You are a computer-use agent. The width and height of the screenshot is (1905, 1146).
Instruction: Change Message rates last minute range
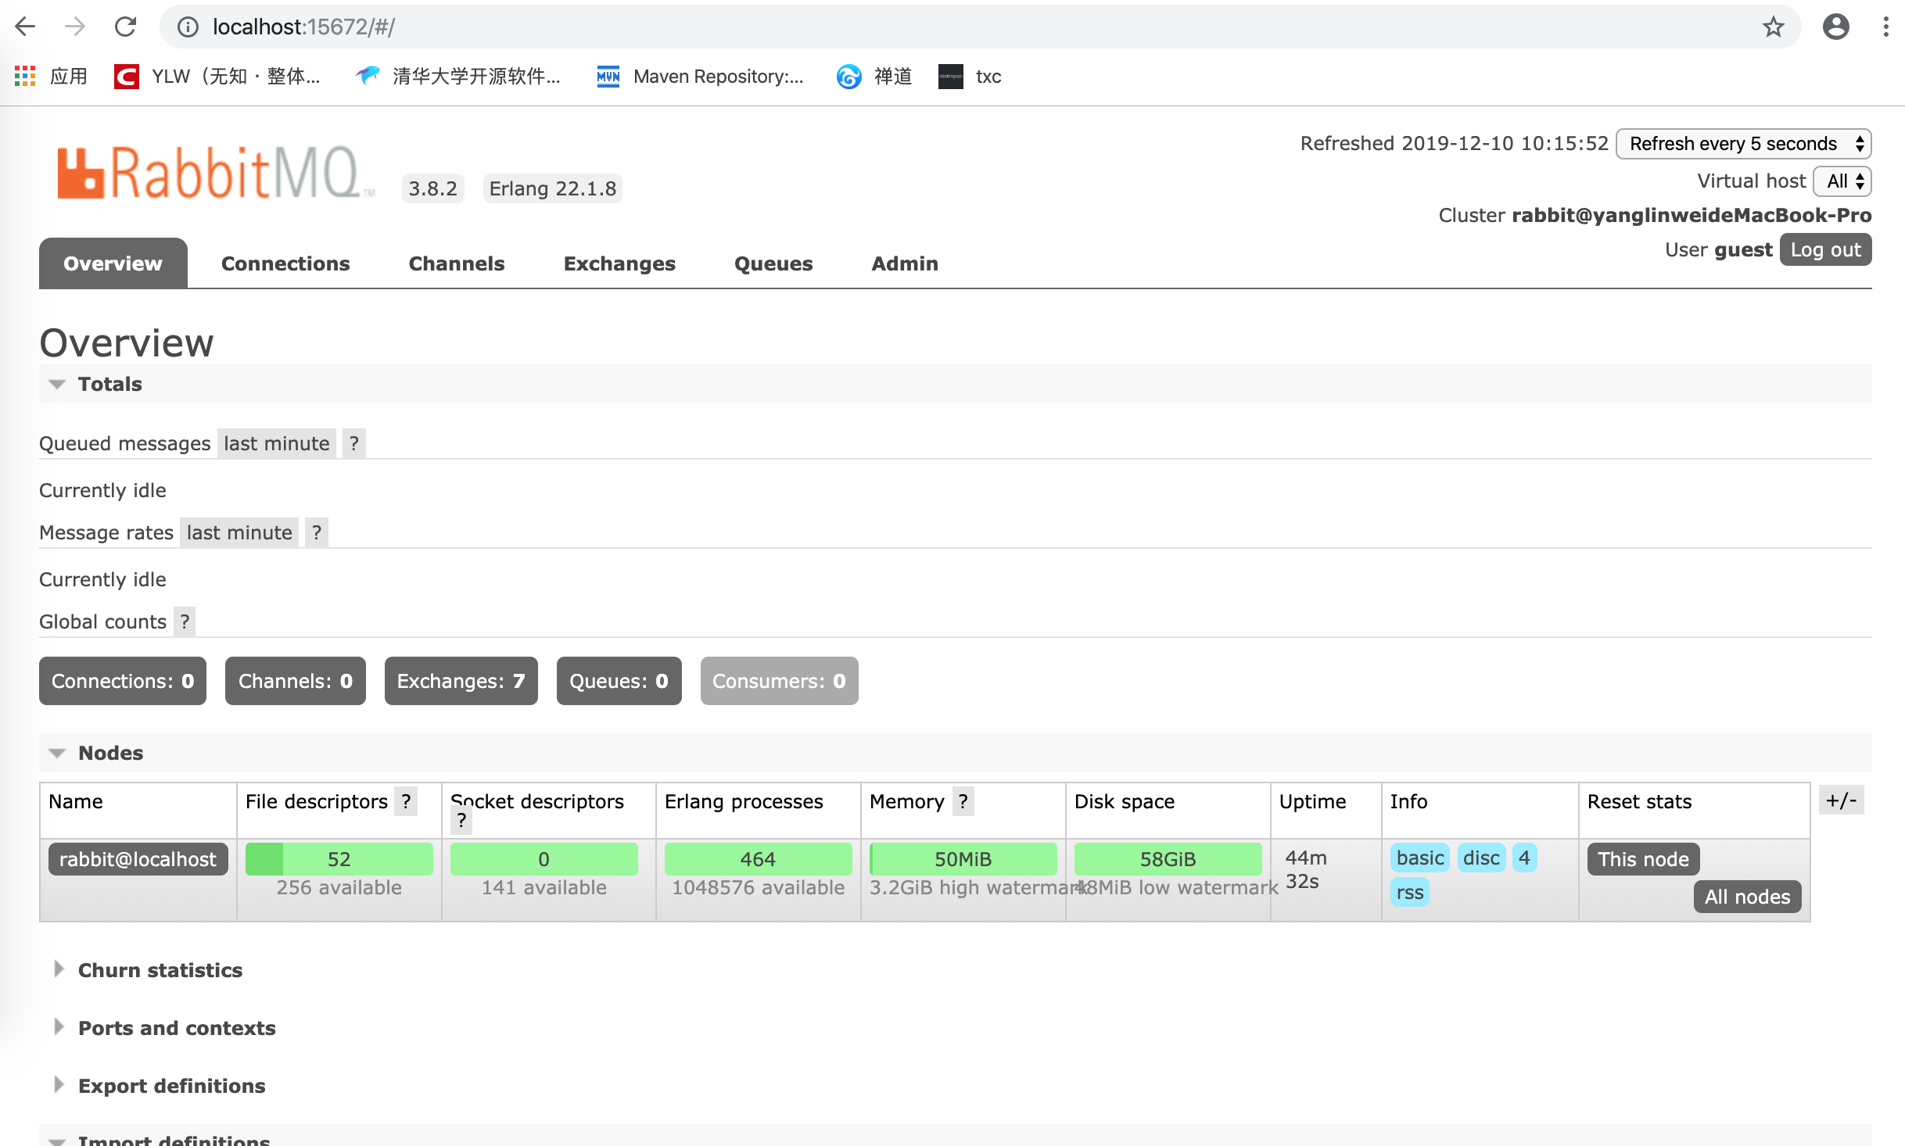[239, 533]
